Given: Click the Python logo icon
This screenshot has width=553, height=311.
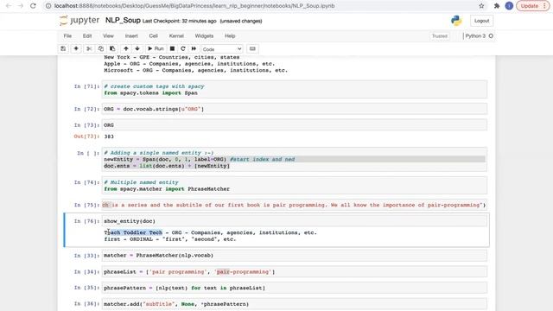Looking at the screenshot, I should tap(456, 21).
